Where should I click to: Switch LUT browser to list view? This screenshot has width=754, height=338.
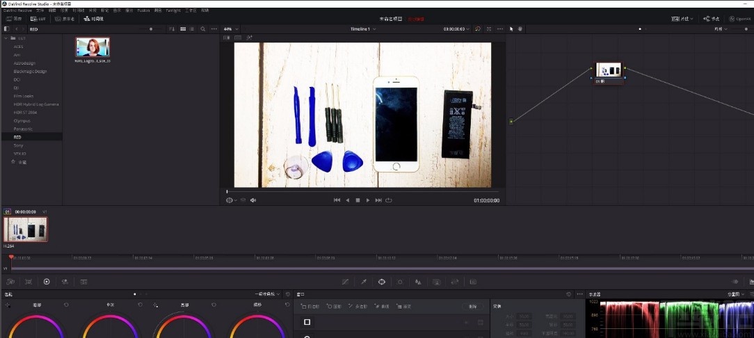tap(192, 29)
